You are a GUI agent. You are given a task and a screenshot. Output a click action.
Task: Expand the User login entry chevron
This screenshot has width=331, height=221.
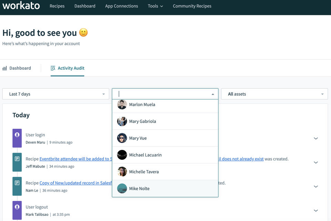316,138
